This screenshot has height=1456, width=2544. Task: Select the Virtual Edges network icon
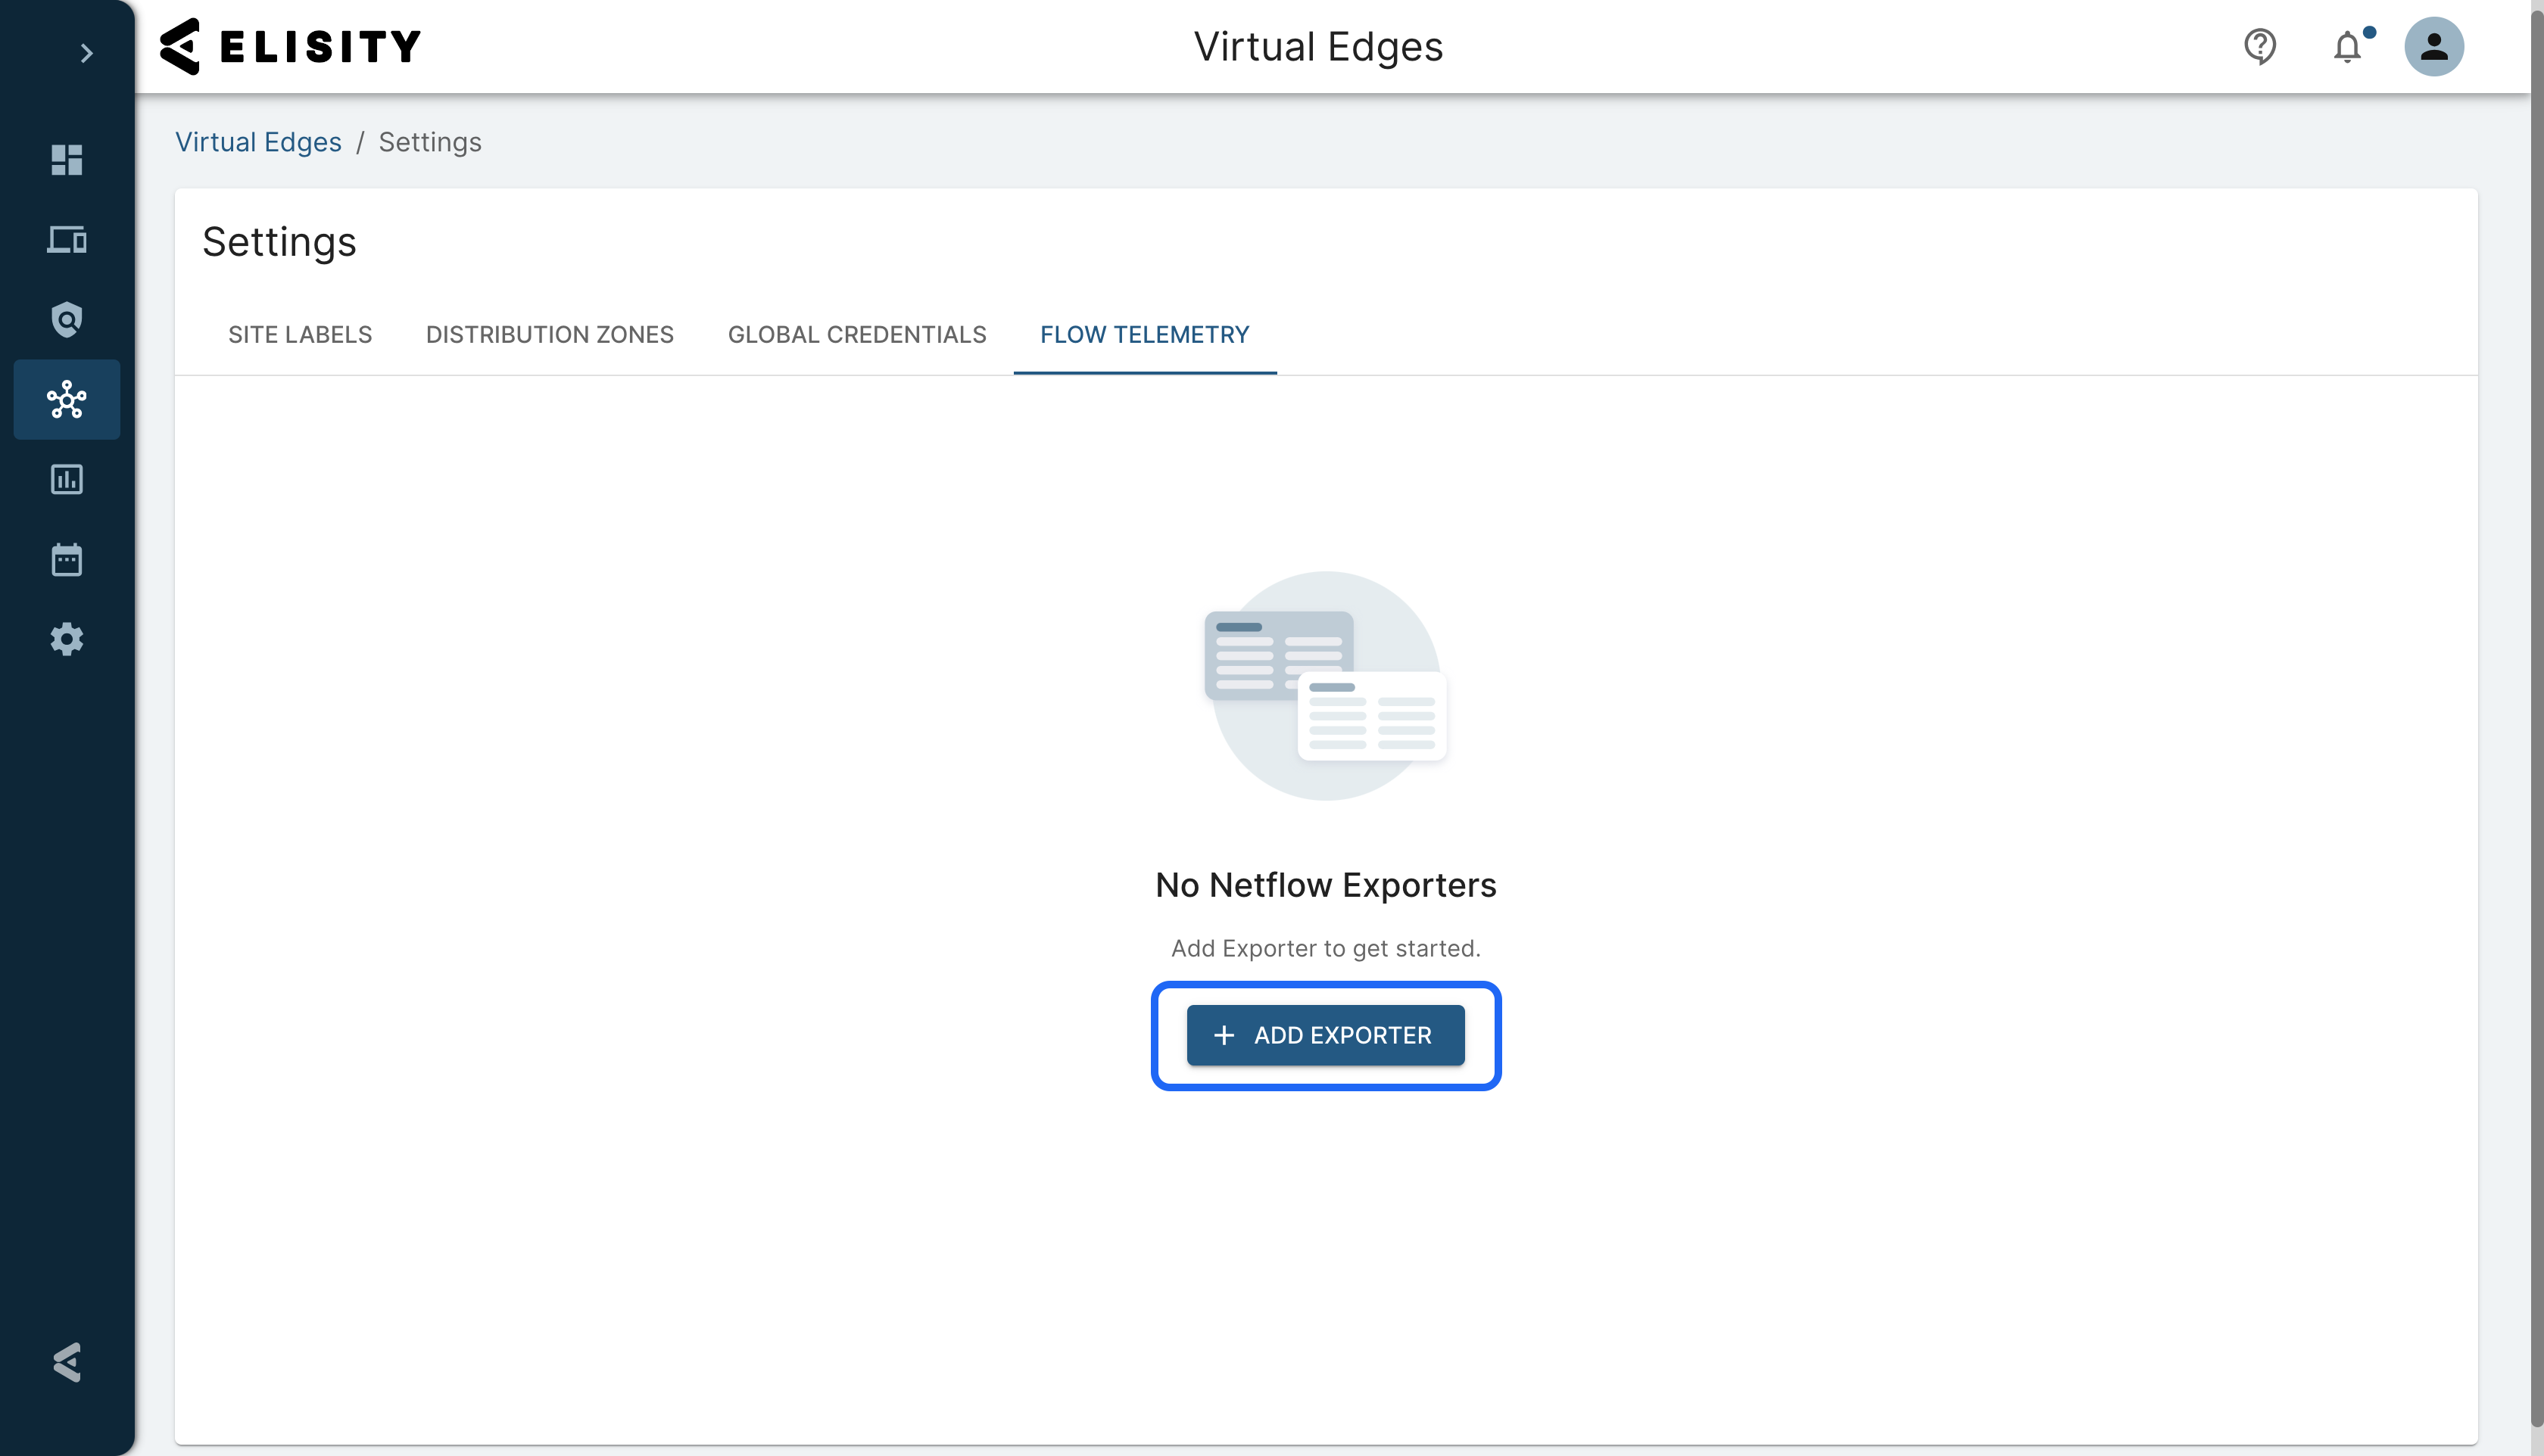click(x=67, y=400)
